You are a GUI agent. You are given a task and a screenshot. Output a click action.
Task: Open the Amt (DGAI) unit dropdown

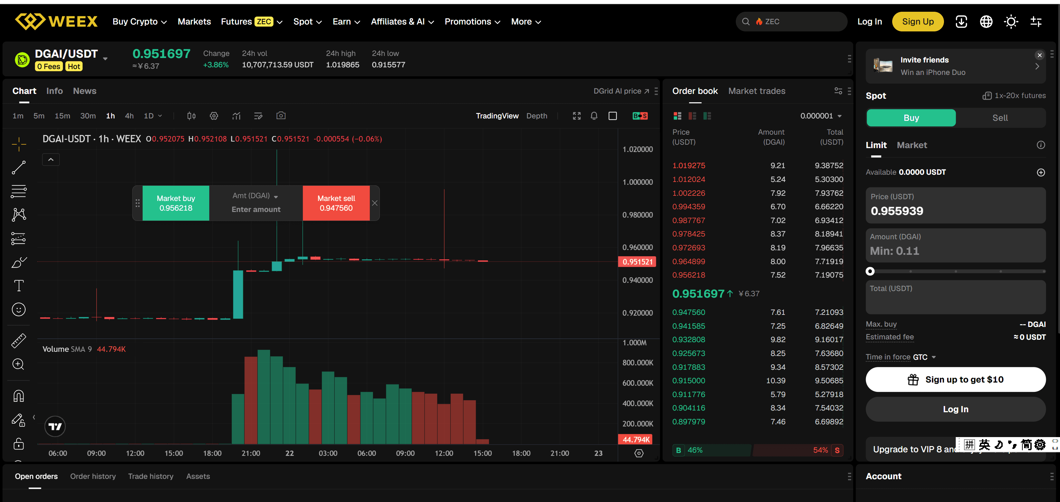point(256,196)
